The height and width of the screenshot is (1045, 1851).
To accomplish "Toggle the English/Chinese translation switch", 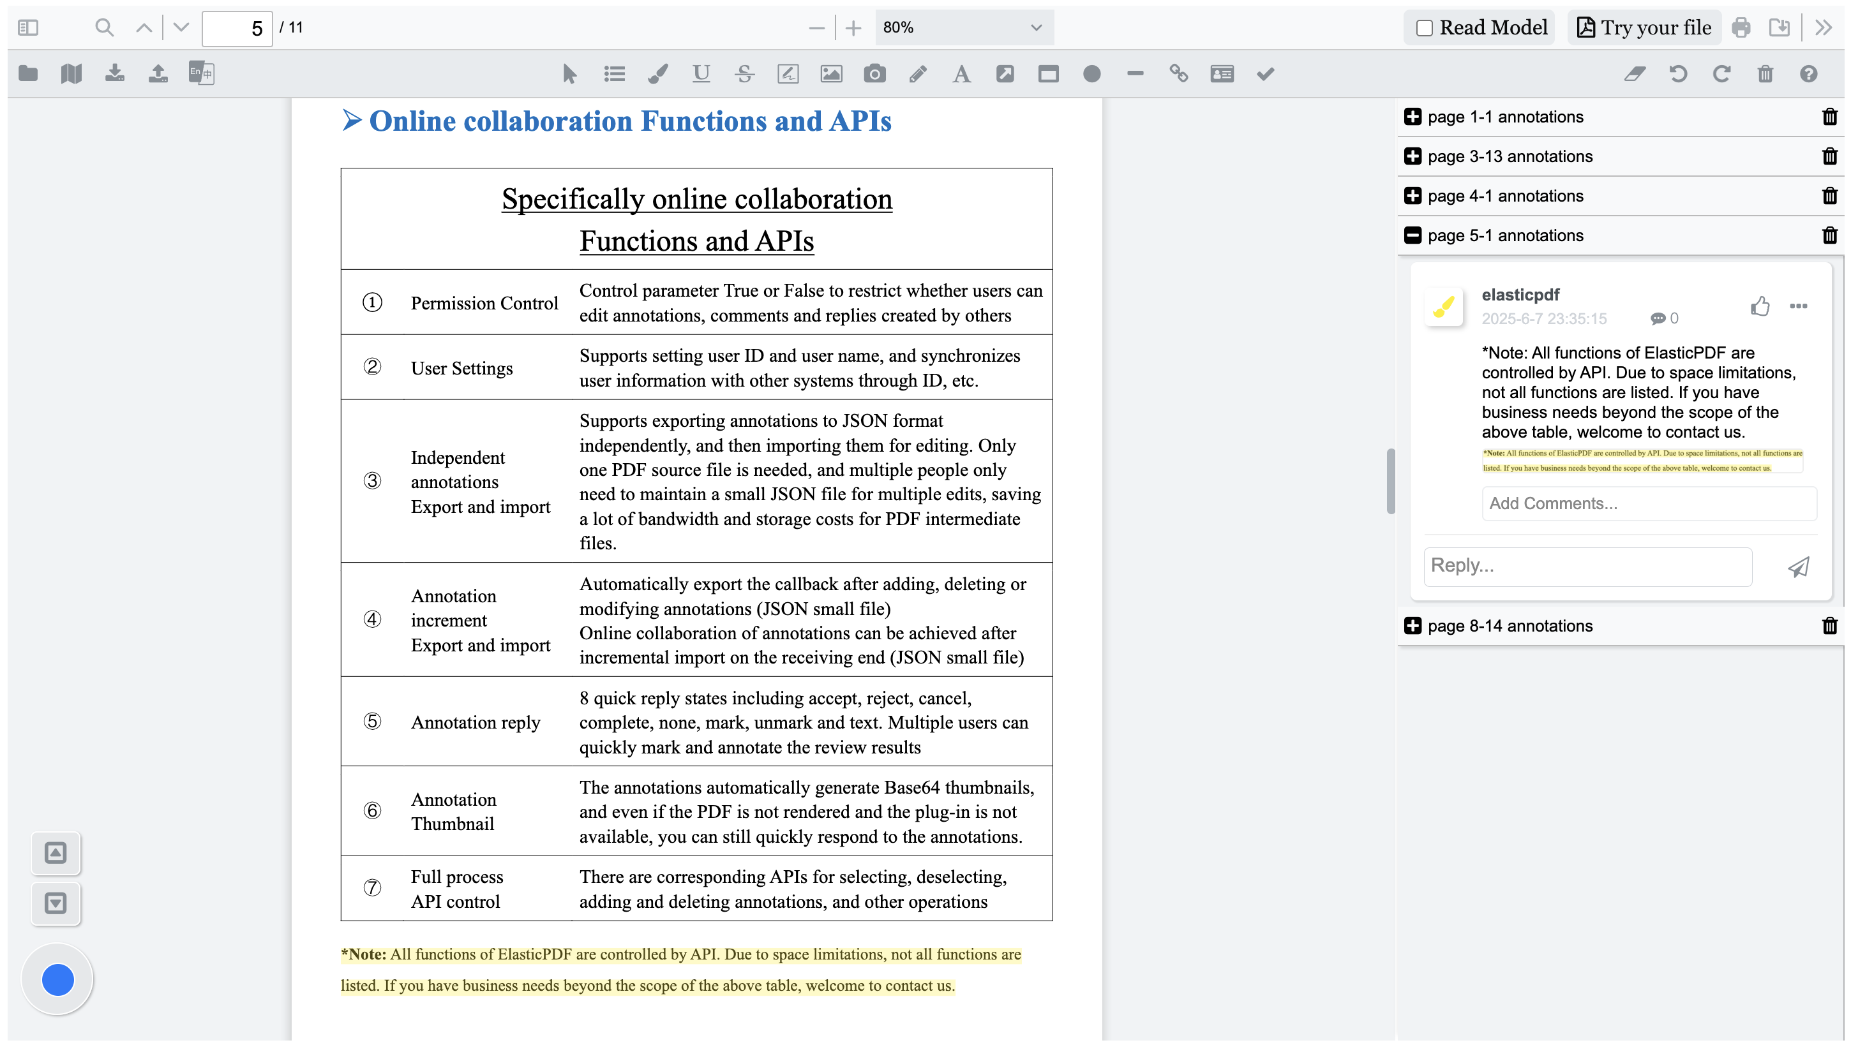I will tap(201, 73).
